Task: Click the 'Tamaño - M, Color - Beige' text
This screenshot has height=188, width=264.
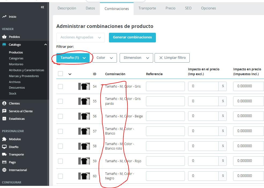Action: 124,116
